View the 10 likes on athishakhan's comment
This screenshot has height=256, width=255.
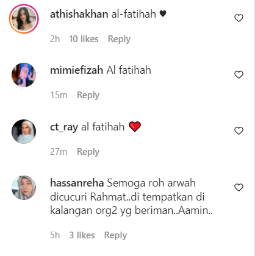point(84,39)
